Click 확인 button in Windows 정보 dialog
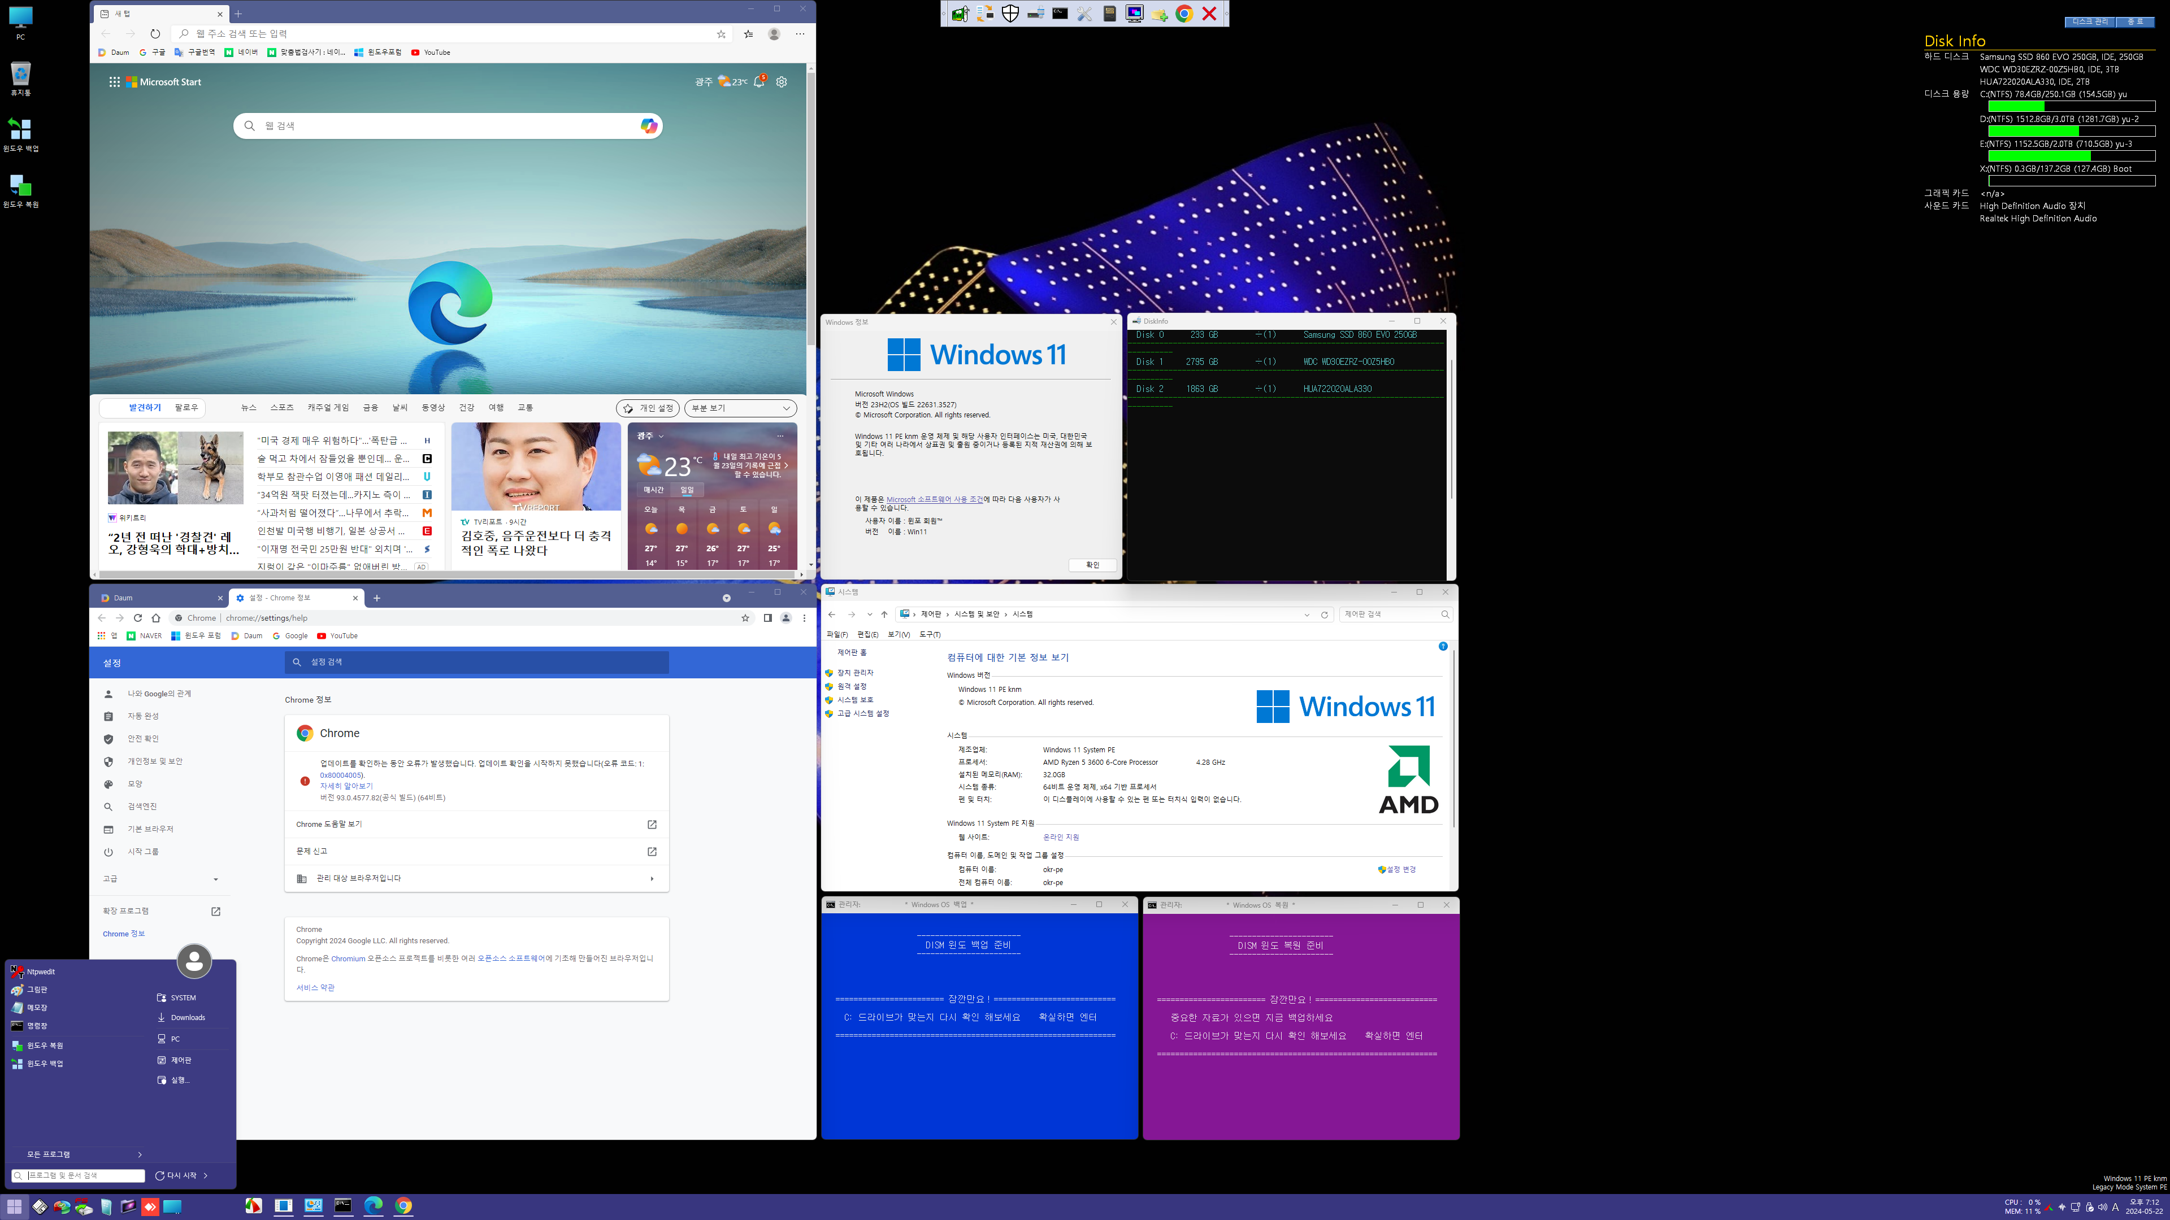Viewport: 2170px width, 1220px height. (x=1092, y=565)
